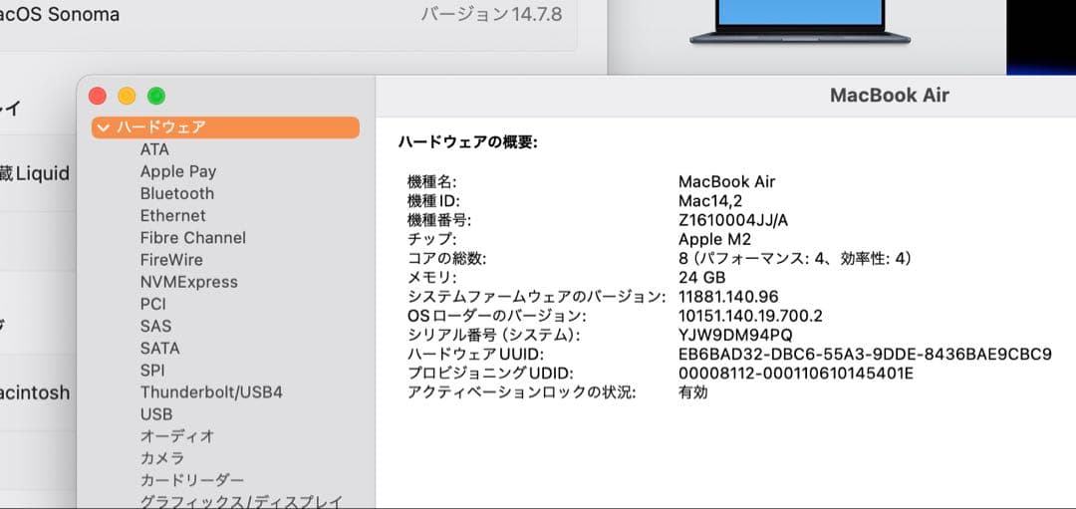Select カードリーダー in the sidebar

point(192,480)
